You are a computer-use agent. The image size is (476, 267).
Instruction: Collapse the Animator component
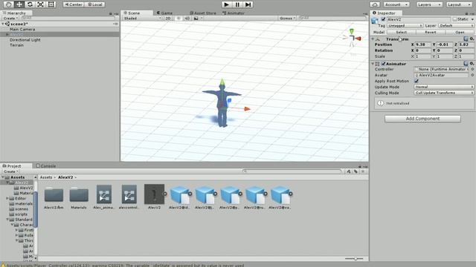(373, 64)
